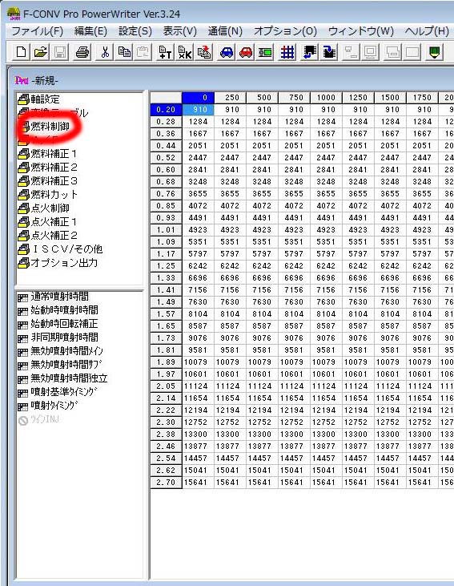Open the オプション(O) menu

285,31
